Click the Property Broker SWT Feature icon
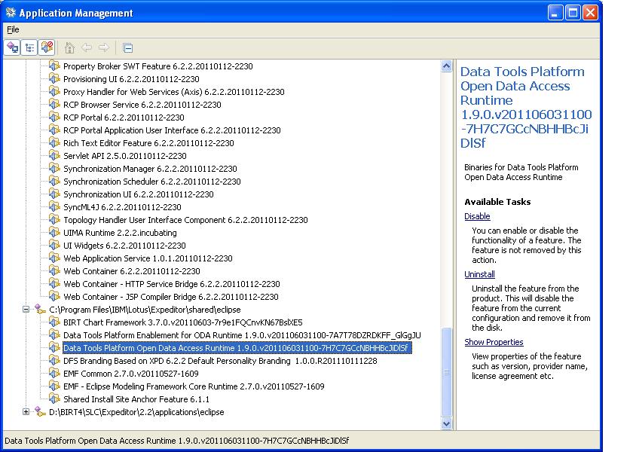Viewport: 633px width, 452px height. 54,66
